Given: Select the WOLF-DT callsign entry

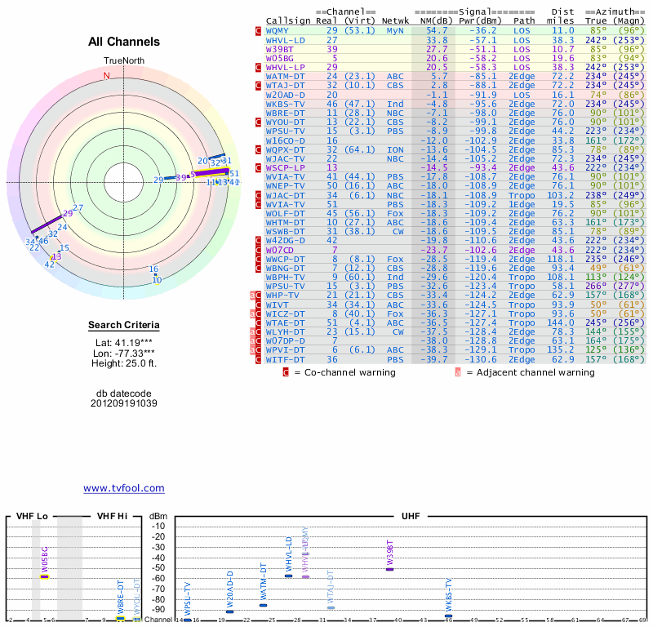Looking at the screenshot, I should [285, 213].
